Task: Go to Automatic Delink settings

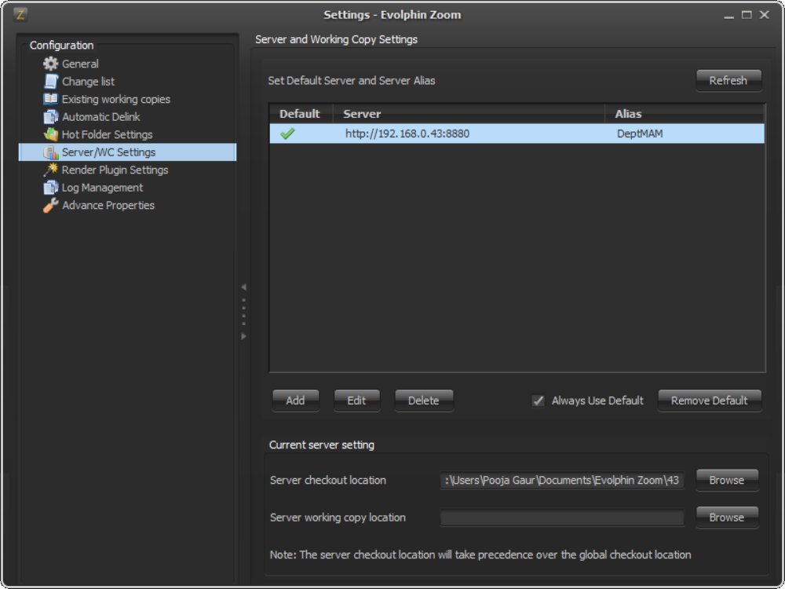Action: (x=101, y=117)
